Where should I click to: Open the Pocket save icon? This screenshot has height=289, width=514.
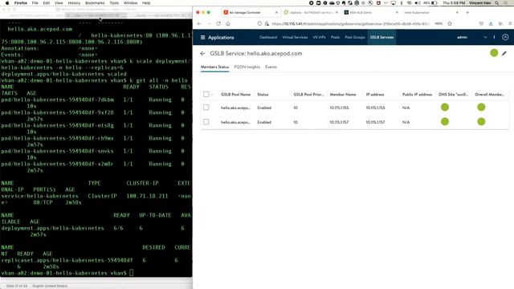(481, 23)
